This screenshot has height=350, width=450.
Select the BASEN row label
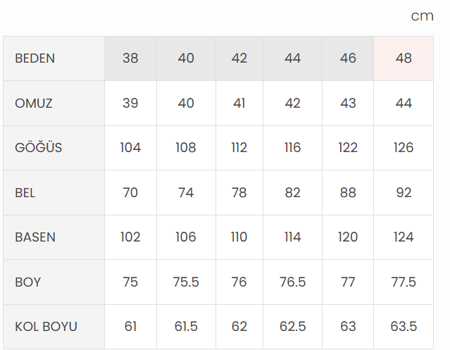(35, 237)
